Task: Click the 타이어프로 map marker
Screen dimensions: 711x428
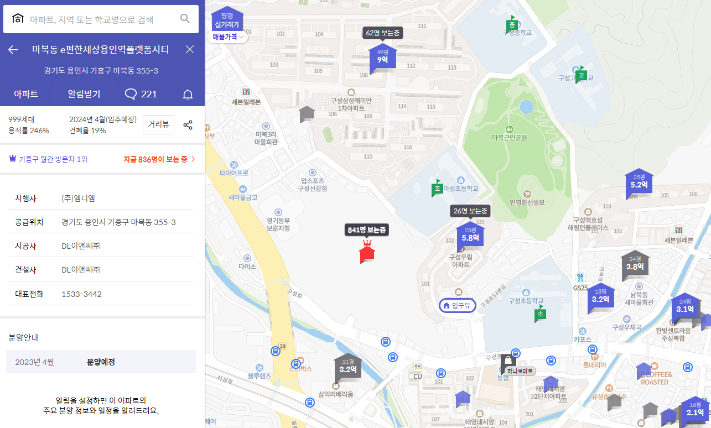Action: pos(234,165)
